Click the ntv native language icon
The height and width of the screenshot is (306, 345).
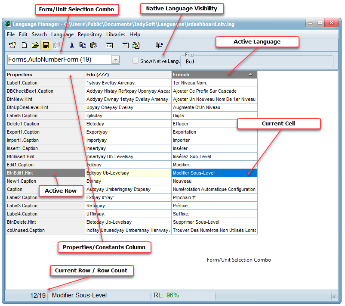coord(109,45)
